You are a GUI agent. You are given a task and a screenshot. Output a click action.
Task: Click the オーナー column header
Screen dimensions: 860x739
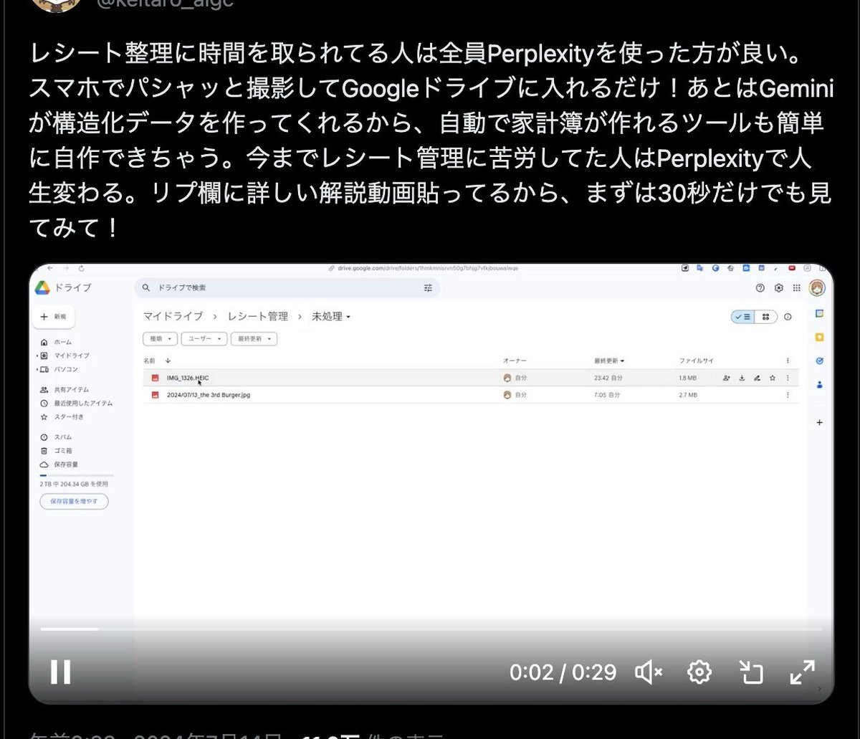[x=515, y=361]
